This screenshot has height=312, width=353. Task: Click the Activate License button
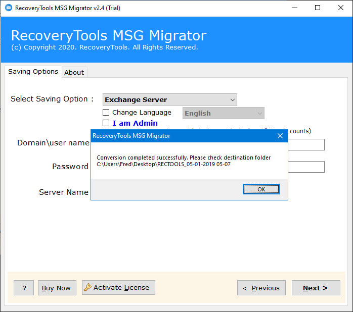(x=118, y=287)
